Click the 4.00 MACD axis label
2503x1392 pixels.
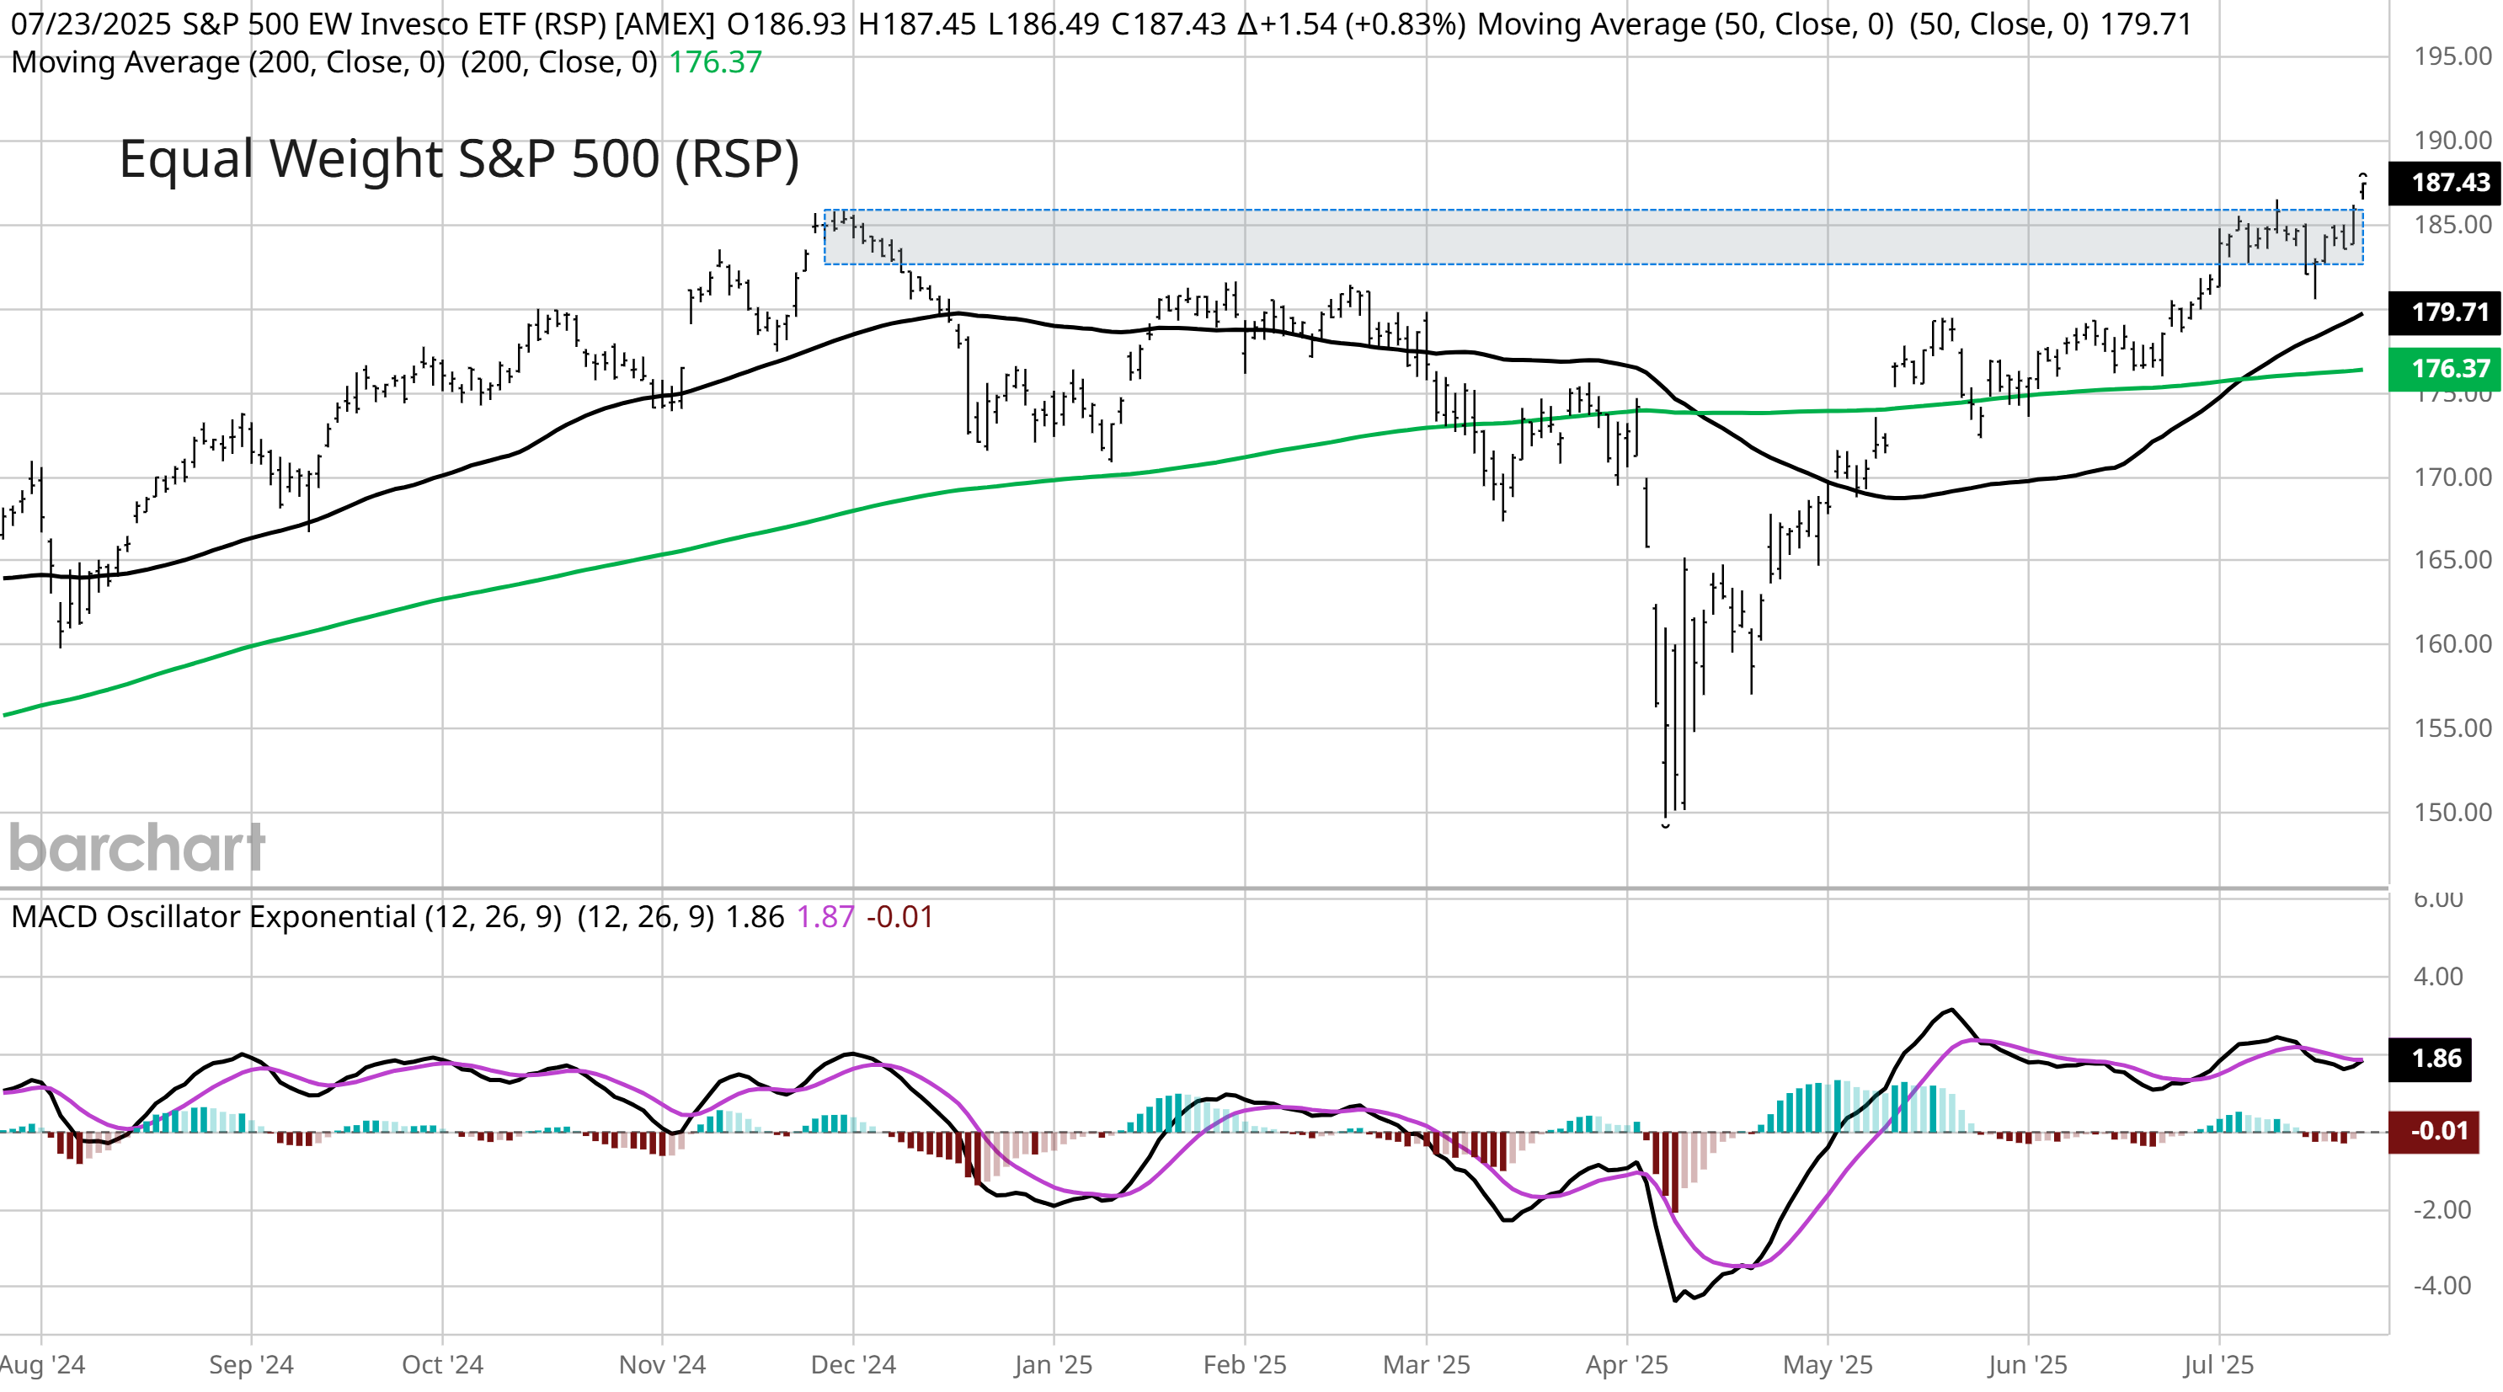pyautogui.click(x=2437, y=976)
